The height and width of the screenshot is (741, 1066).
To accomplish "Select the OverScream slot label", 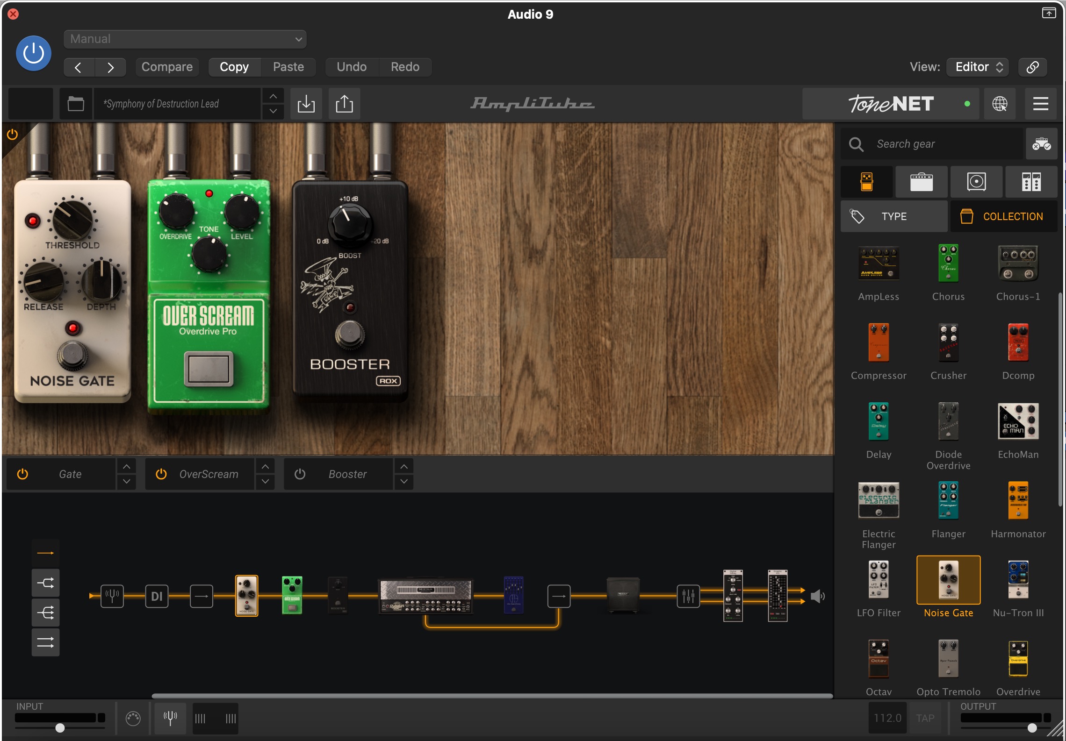I will coord(209,474).
